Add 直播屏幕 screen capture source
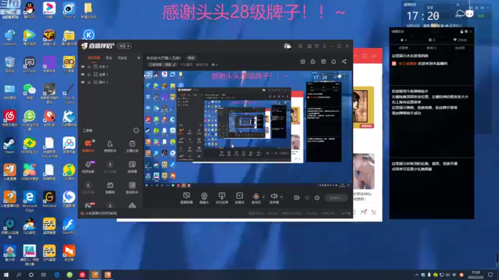 (187, 198)
